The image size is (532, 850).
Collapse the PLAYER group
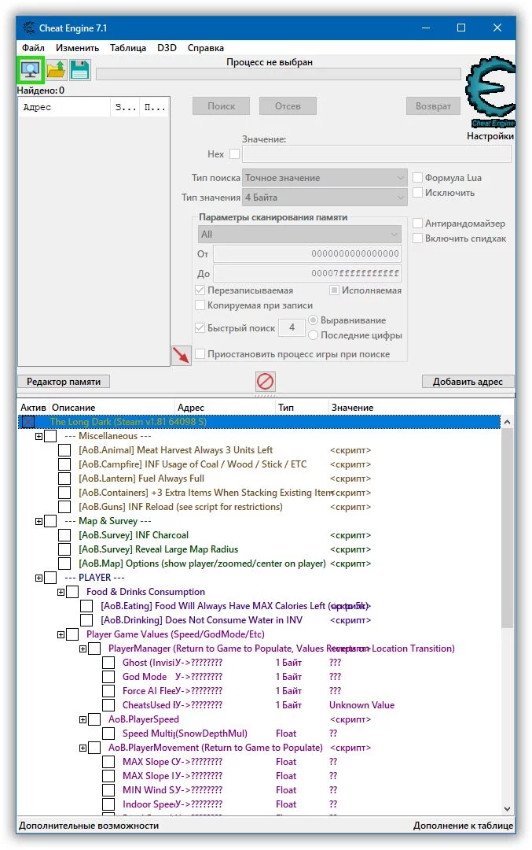pyautogui.click(x=39, y=578)
